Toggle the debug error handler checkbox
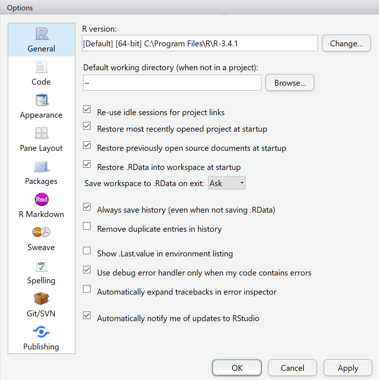Viewport: 379px width, 380px height. click(87, 270)
